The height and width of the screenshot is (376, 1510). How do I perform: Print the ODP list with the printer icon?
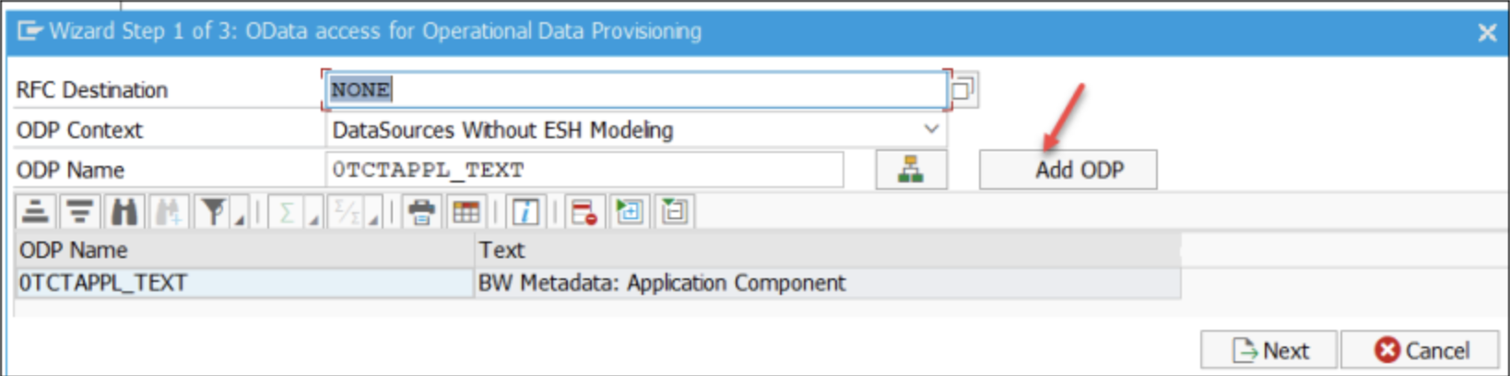tap(421, 212)
